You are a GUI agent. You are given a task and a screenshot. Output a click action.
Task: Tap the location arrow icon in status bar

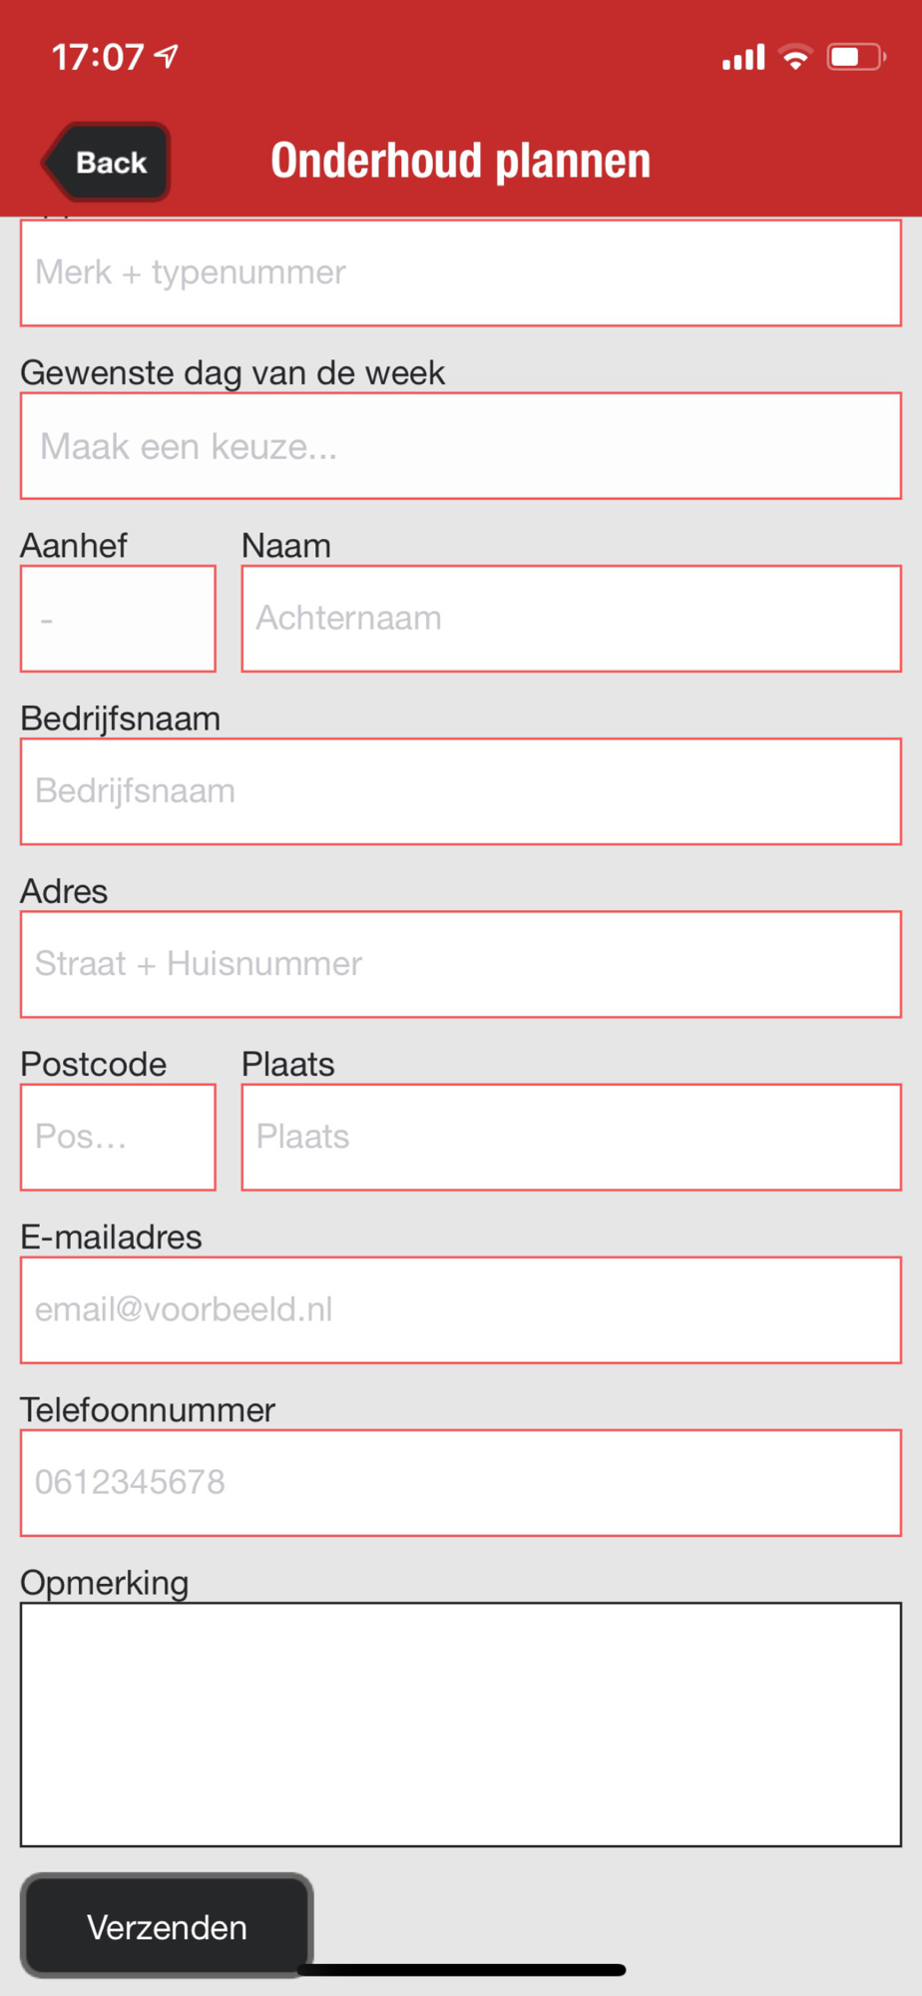pos(167,56)
